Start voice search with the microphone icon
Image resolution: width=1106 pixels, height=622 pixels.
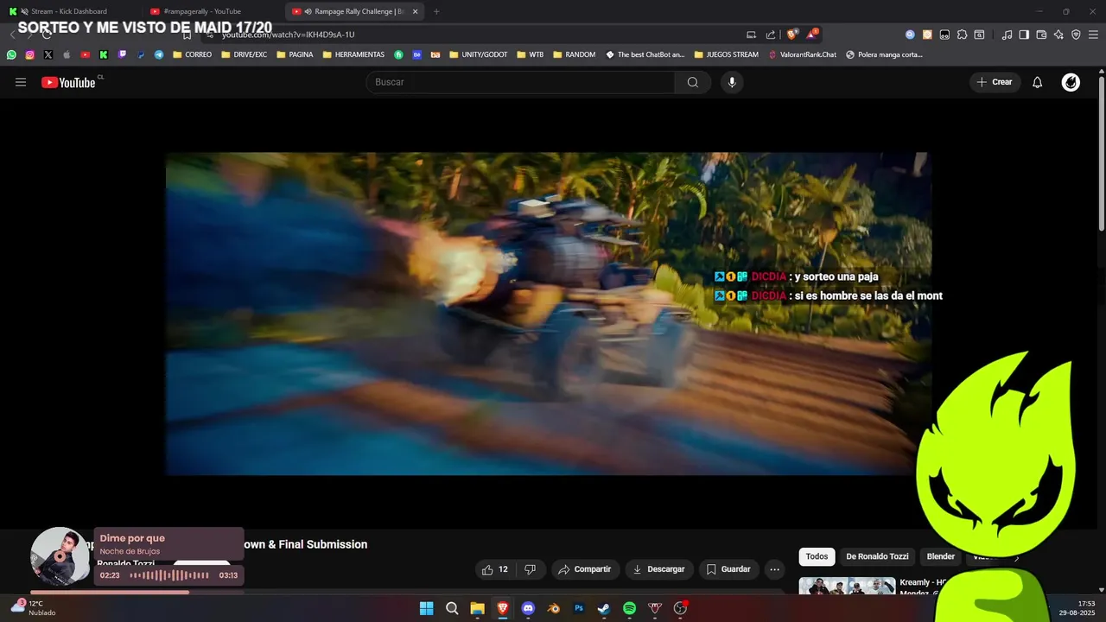point(732,82)
